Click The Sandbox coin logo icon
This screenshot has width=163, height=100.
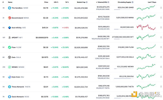click(x=10, y=8)
